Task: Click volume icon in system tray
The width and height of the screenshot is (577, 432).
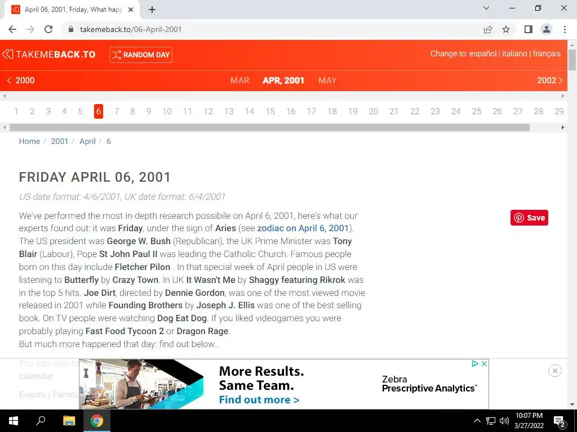Action: coord(504,421)
